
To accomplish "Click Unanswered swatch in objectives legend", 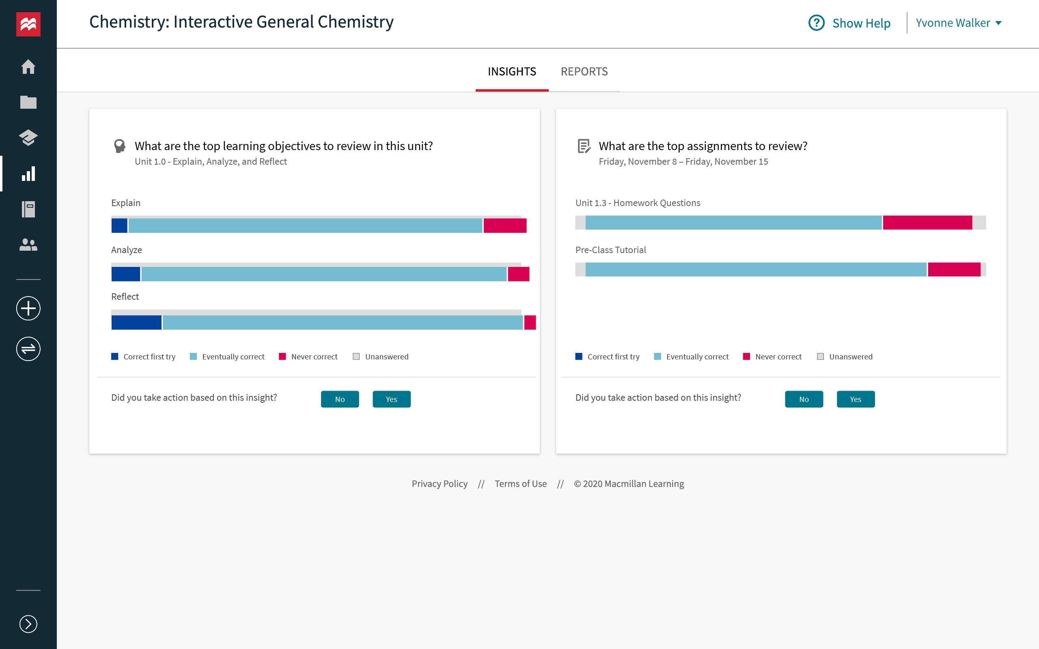I will click(356, 356).
